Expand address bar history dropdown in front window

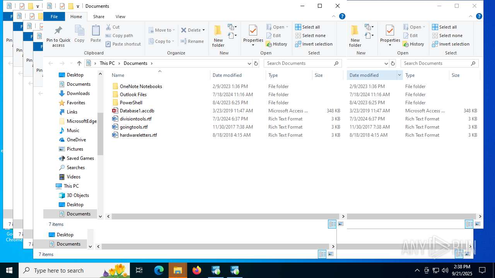(249, 63)
